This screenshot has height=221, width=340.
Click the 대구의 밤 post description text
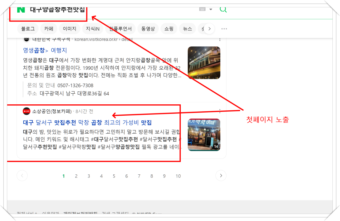[x=102, y=139]
